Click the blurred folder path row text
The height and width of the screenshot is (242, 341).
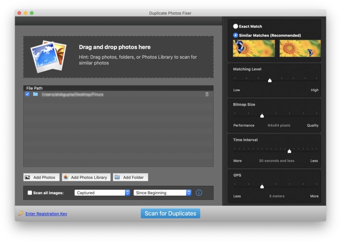coord(72,95)
